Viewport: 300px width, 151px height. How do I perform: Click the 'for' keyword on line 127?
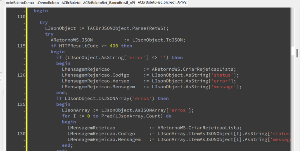[x=66, y=116]
